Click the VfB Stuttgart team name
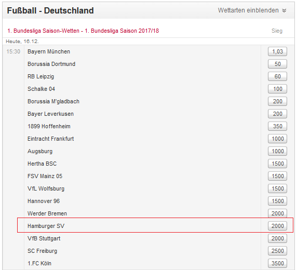 coord(44,238)
